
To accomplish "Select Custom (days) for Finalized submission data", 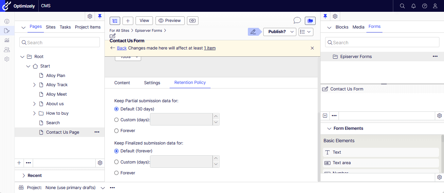I will (x=117, y=162).
